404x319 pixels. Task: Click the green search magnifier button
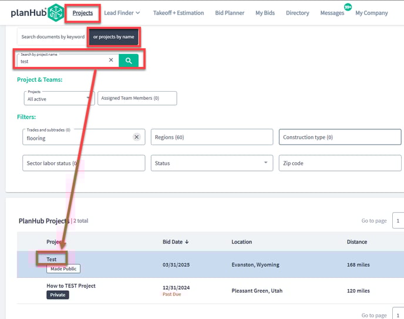pos(129,61)
